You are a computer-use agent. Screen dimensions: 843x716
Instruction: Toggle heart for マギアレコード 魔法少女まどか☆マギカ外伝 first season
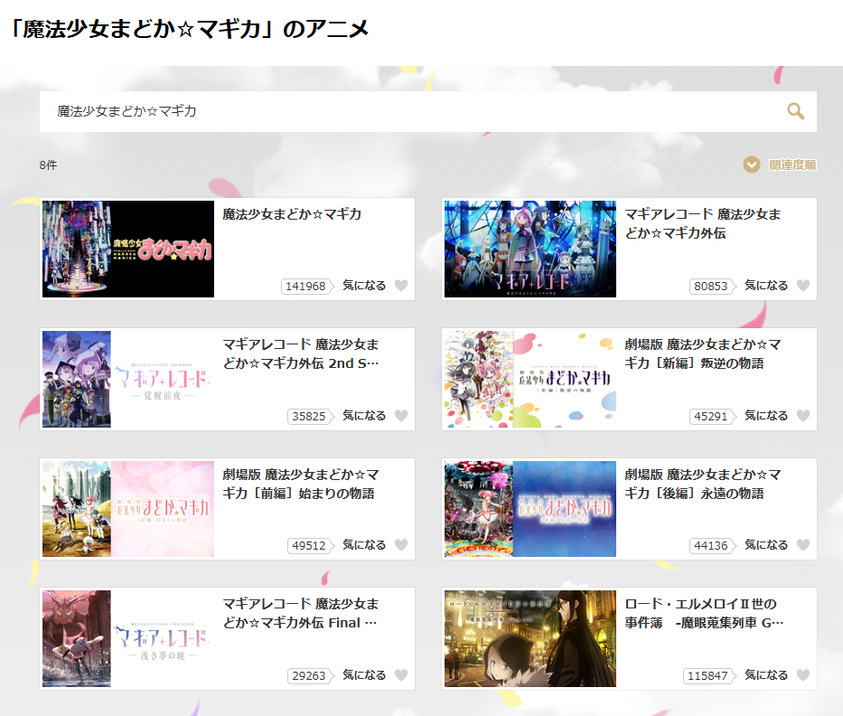click(803, 286)
